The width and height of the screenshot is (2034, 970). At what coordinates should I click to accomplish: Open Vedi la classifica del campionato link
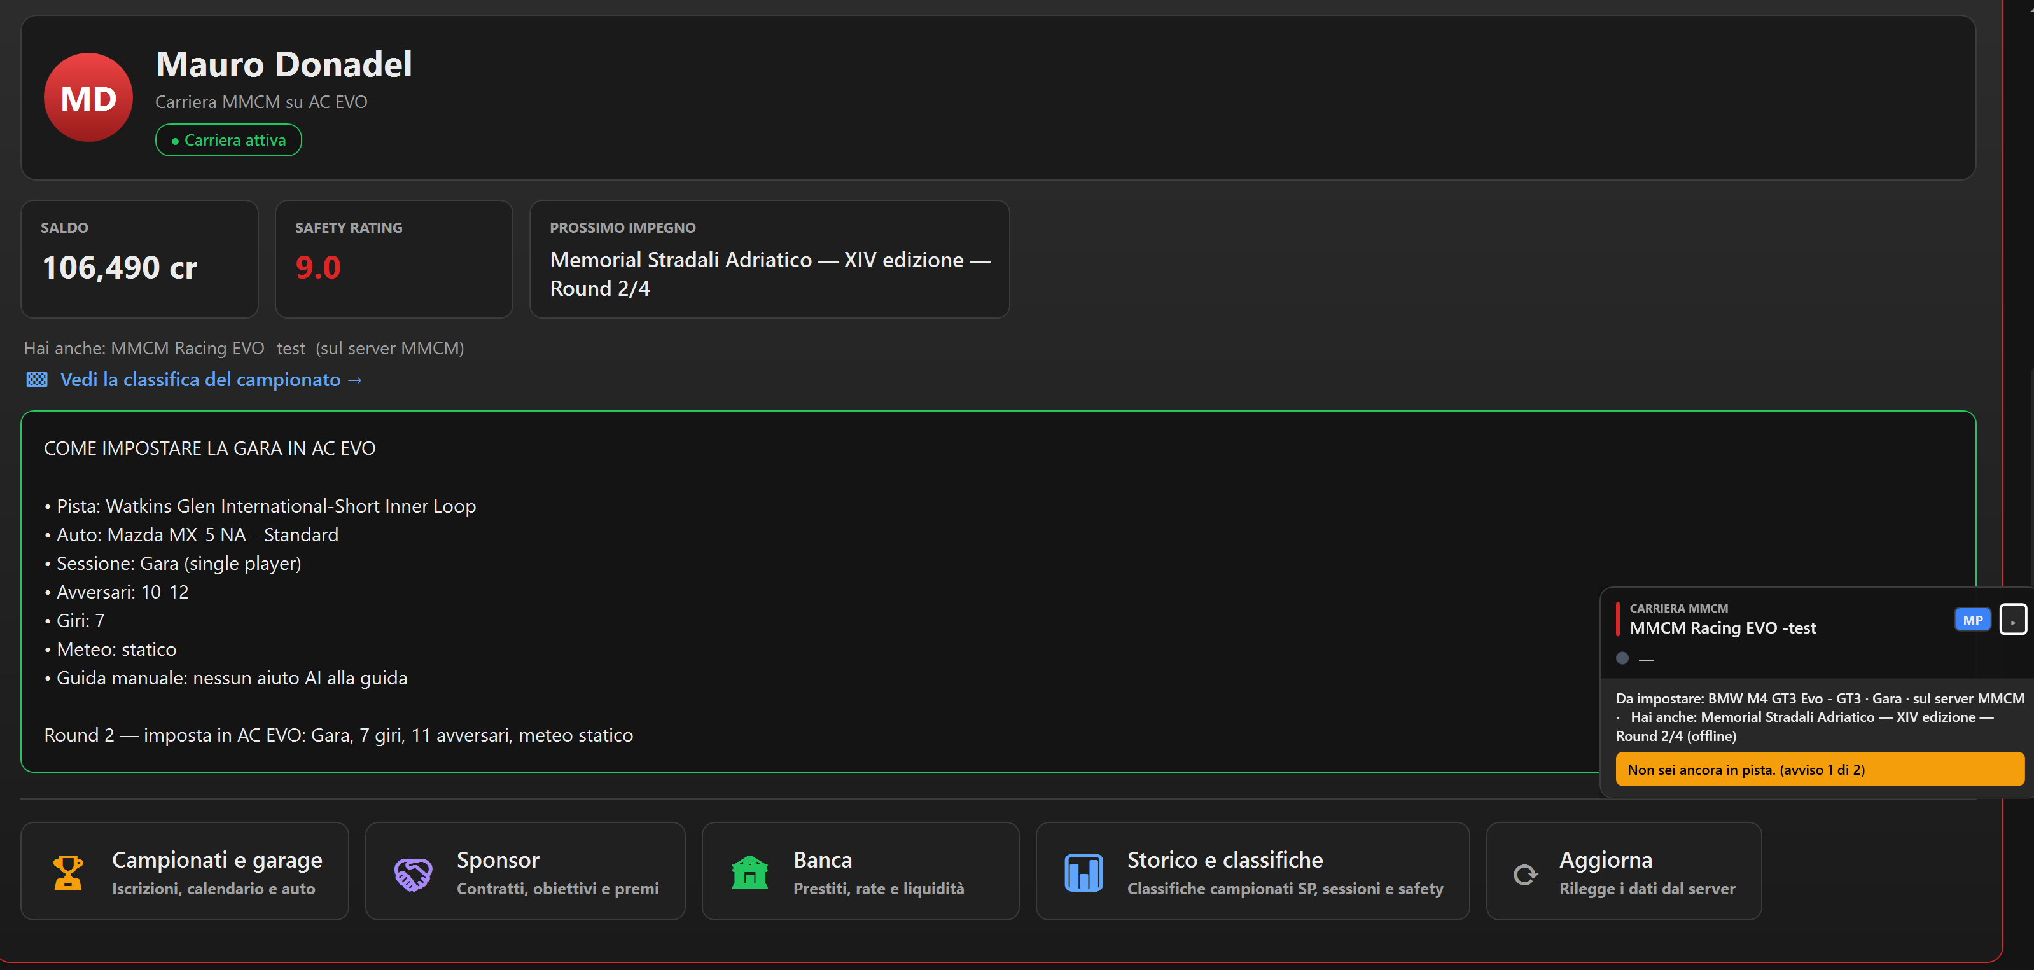tap(211, 380)
